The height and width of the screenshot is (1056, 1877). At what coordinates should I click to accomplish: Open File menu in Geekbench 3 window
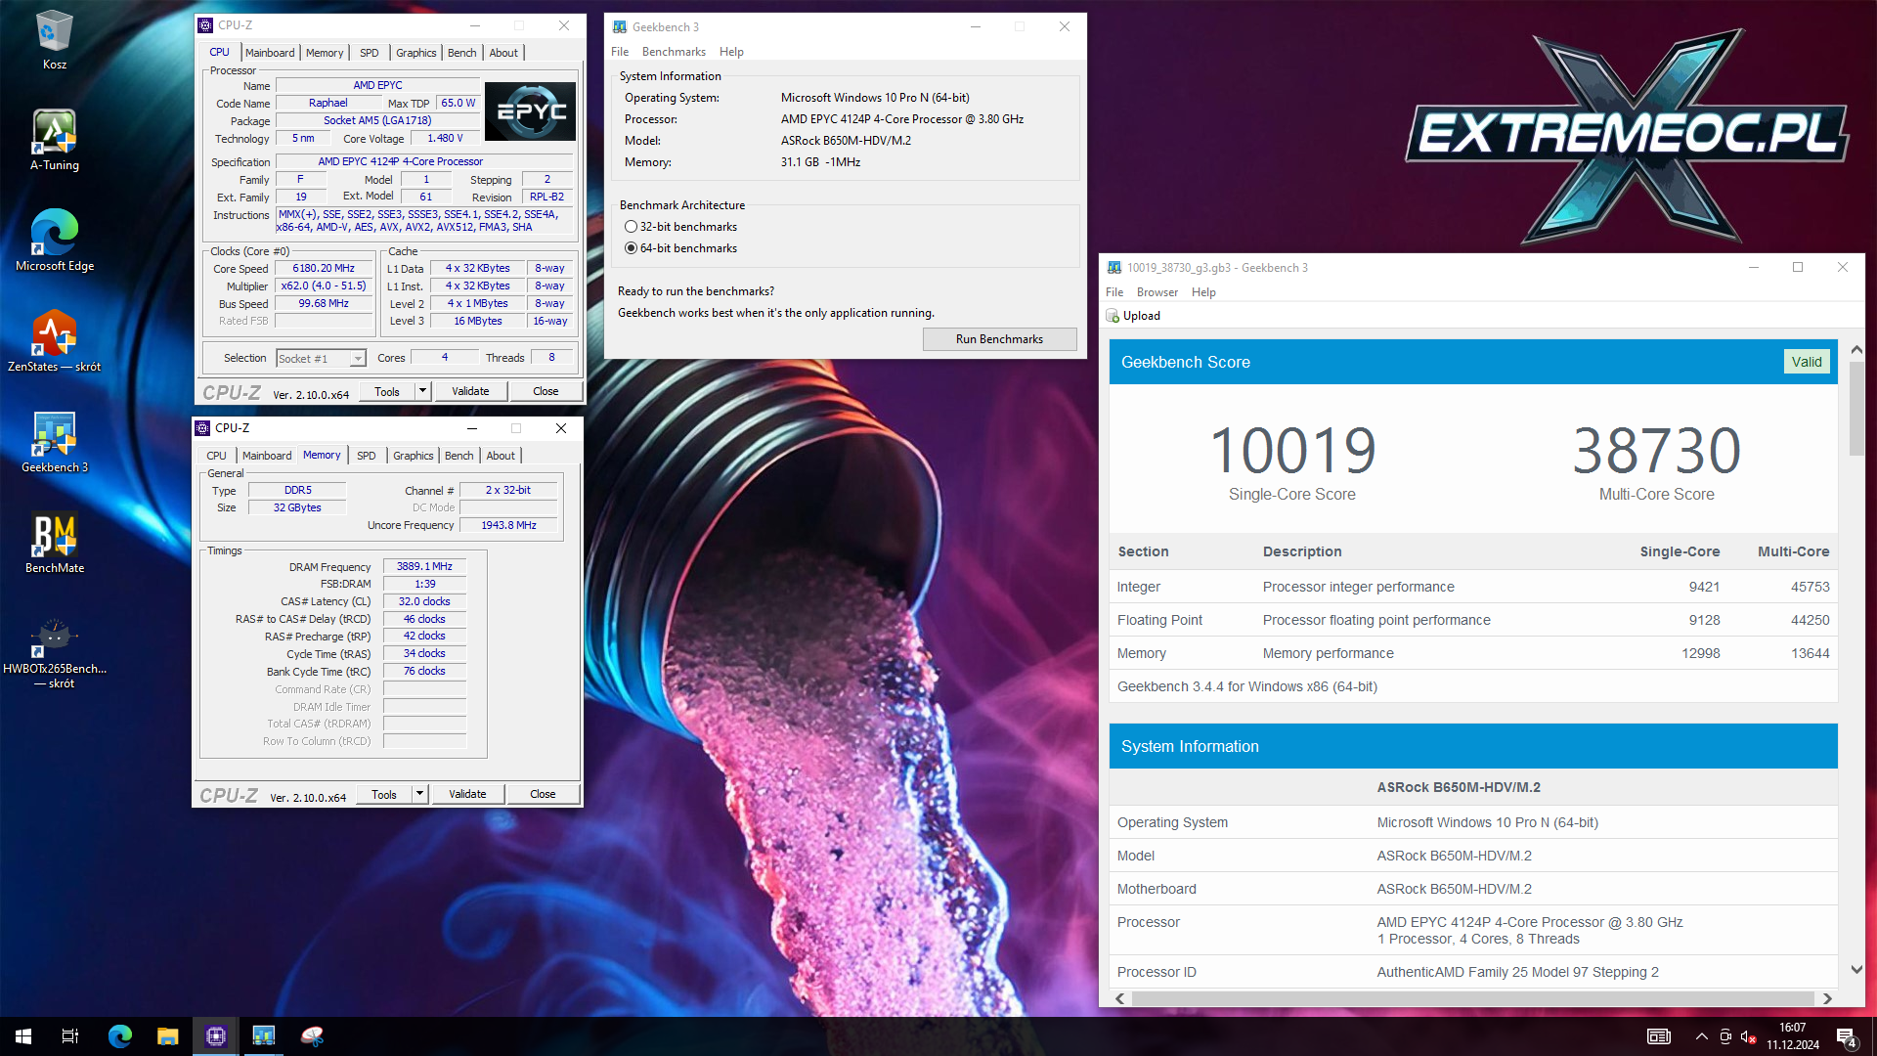point(620,52)
